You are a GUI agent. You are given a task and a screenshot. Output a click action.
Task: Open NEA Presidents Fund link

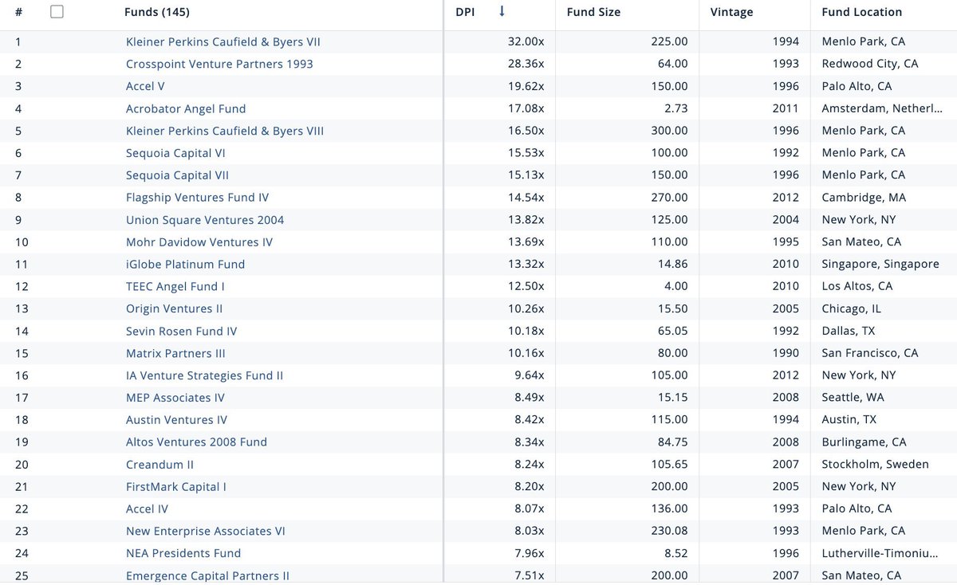click(x=183, y=553)
